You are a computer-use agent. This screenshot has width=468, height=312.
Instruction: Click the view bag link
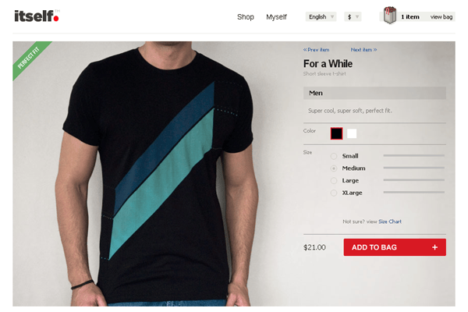tap(441, 17)
